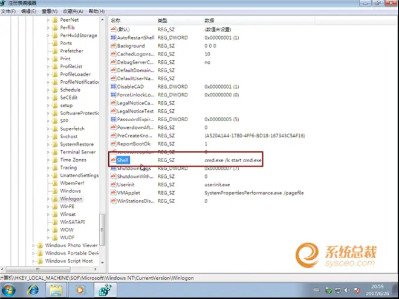Open Windows Media Player taskbar icon
399x299 pixels.
coord(80,290)
